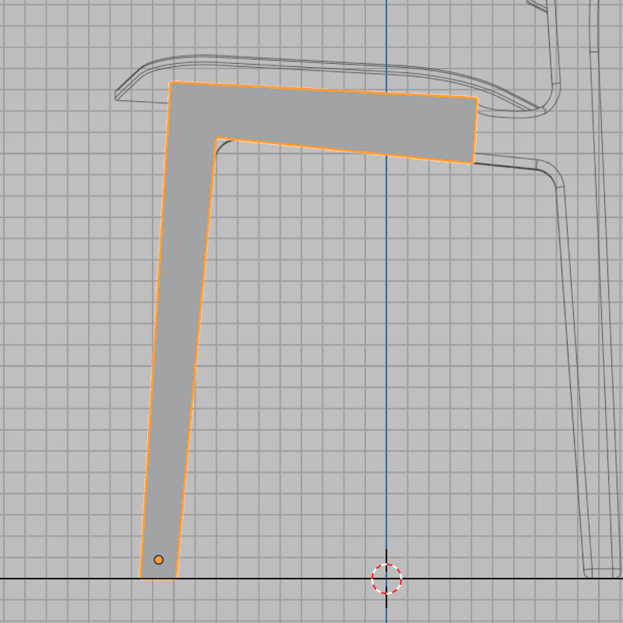Screen dimensions: 623x623
Task: Click the red-white 3D cursor circle
Action: coord(386,579)
